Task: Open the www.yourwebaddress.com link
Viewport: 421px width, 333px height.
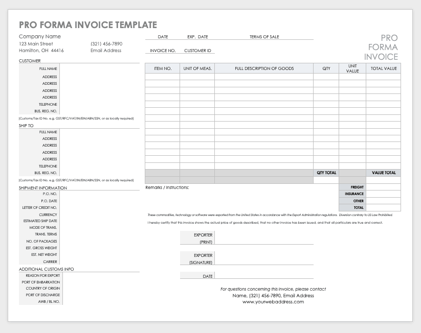Action: pos(273,302)
